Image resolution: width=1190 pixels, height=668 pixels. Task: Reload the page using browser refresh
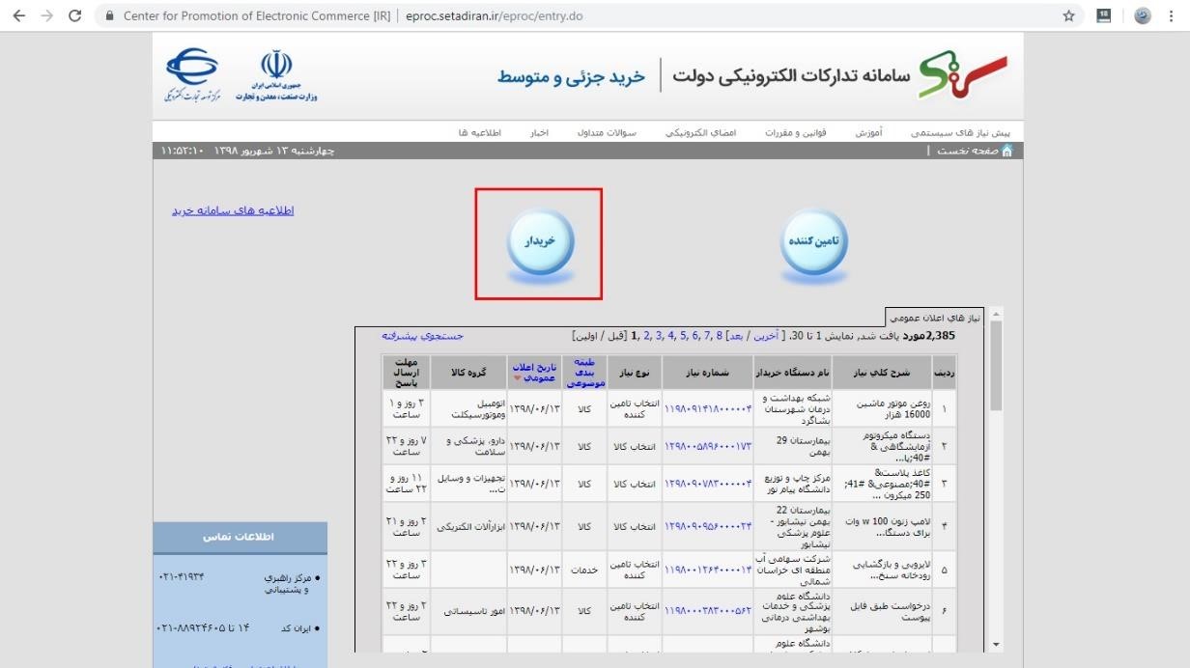(75, 16)
